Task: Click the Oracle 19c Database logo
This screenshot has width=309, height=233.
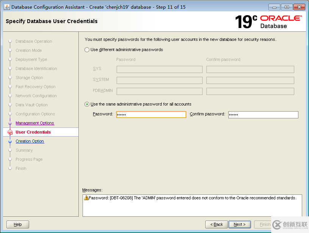Action: tap(268, 22)
